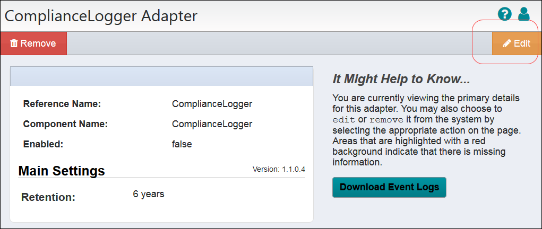Click the Reference Name value ComplianceLogger
Viewport: 542px width, 229px height.
click(x=212, y=104)
